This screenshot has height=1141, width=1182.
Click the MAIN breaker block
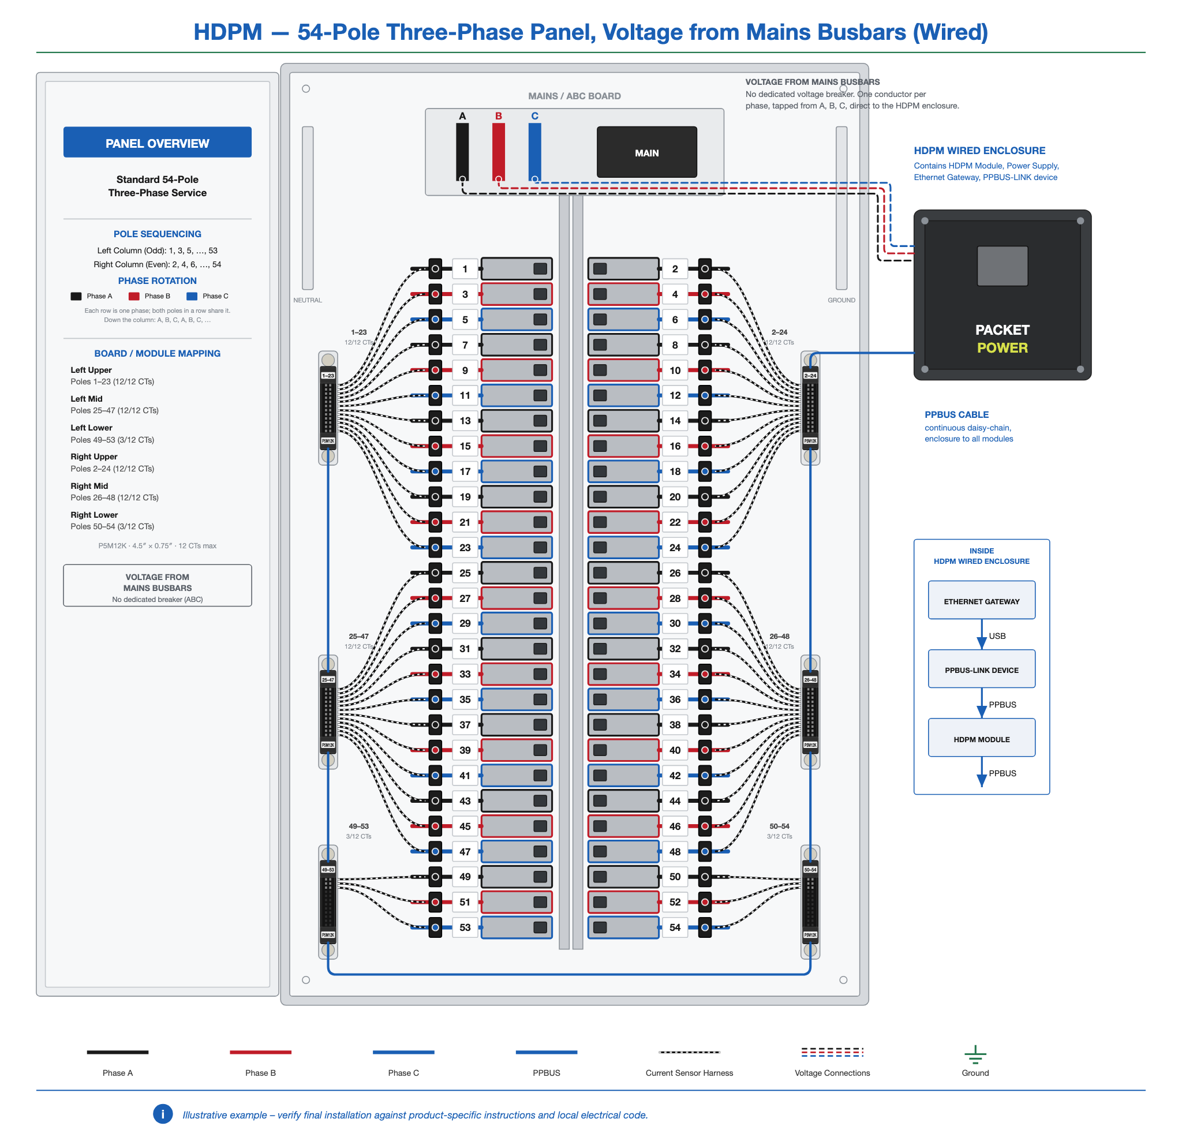point(646,152)
